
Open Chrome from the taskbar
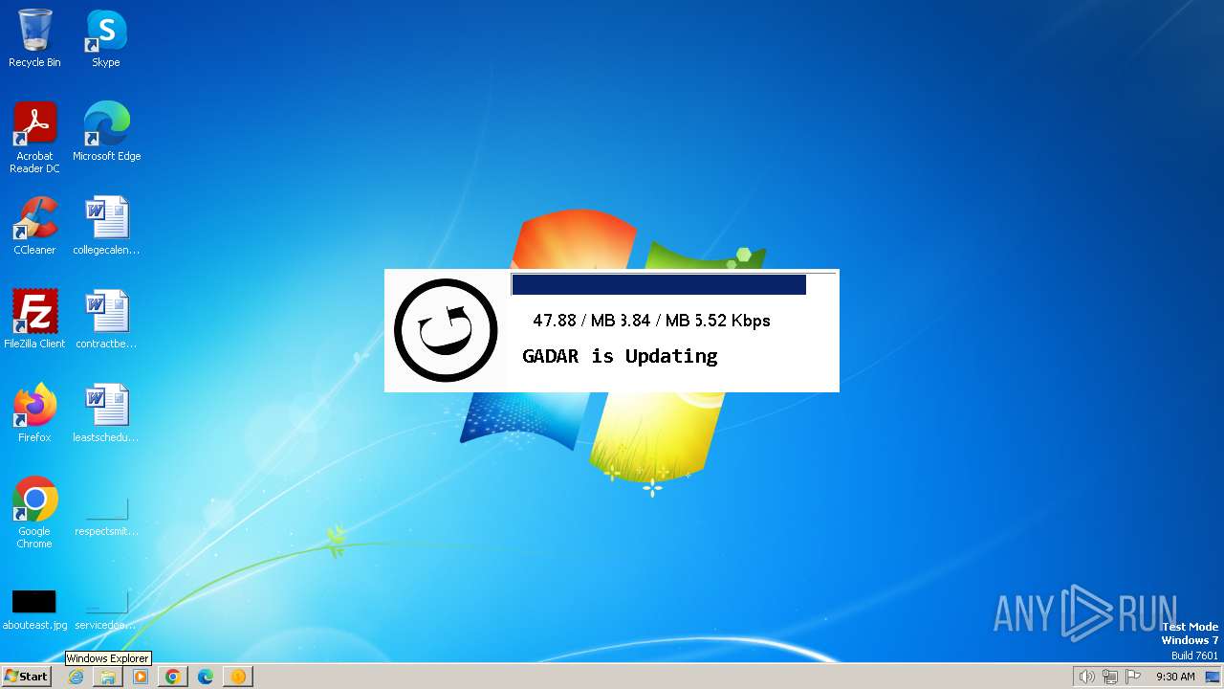tap(173, 677)
